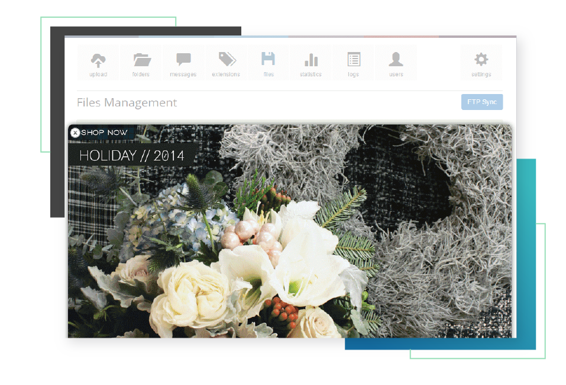Go to the folders section
566x385 pixels.
pos(141,60)
